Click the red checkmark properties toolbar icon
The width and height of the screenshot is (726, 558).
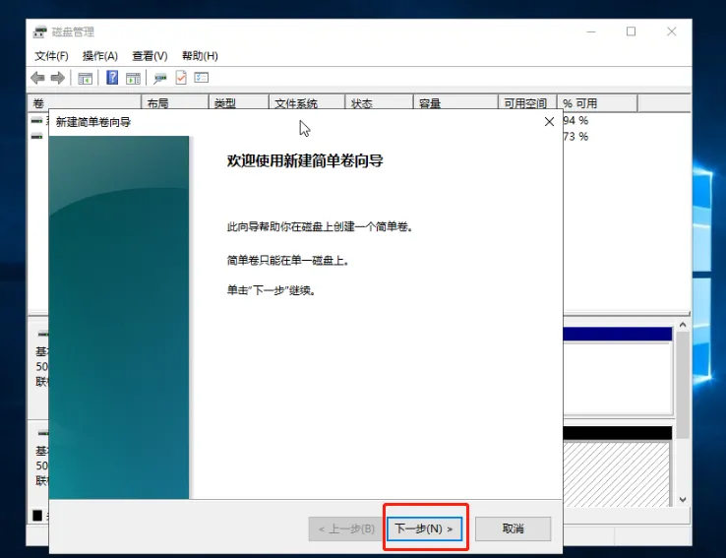pos(181,78)
